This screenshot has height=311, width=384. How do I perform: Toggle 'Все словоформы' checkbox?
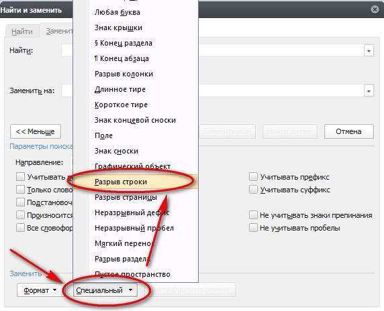click(x=20, y=228)
